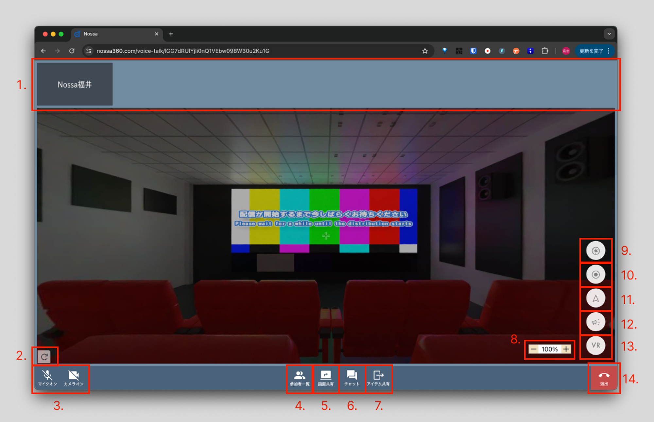Open the browser extensions puzzle icon

545,51
